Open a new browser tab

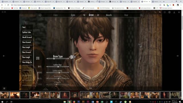164,2
